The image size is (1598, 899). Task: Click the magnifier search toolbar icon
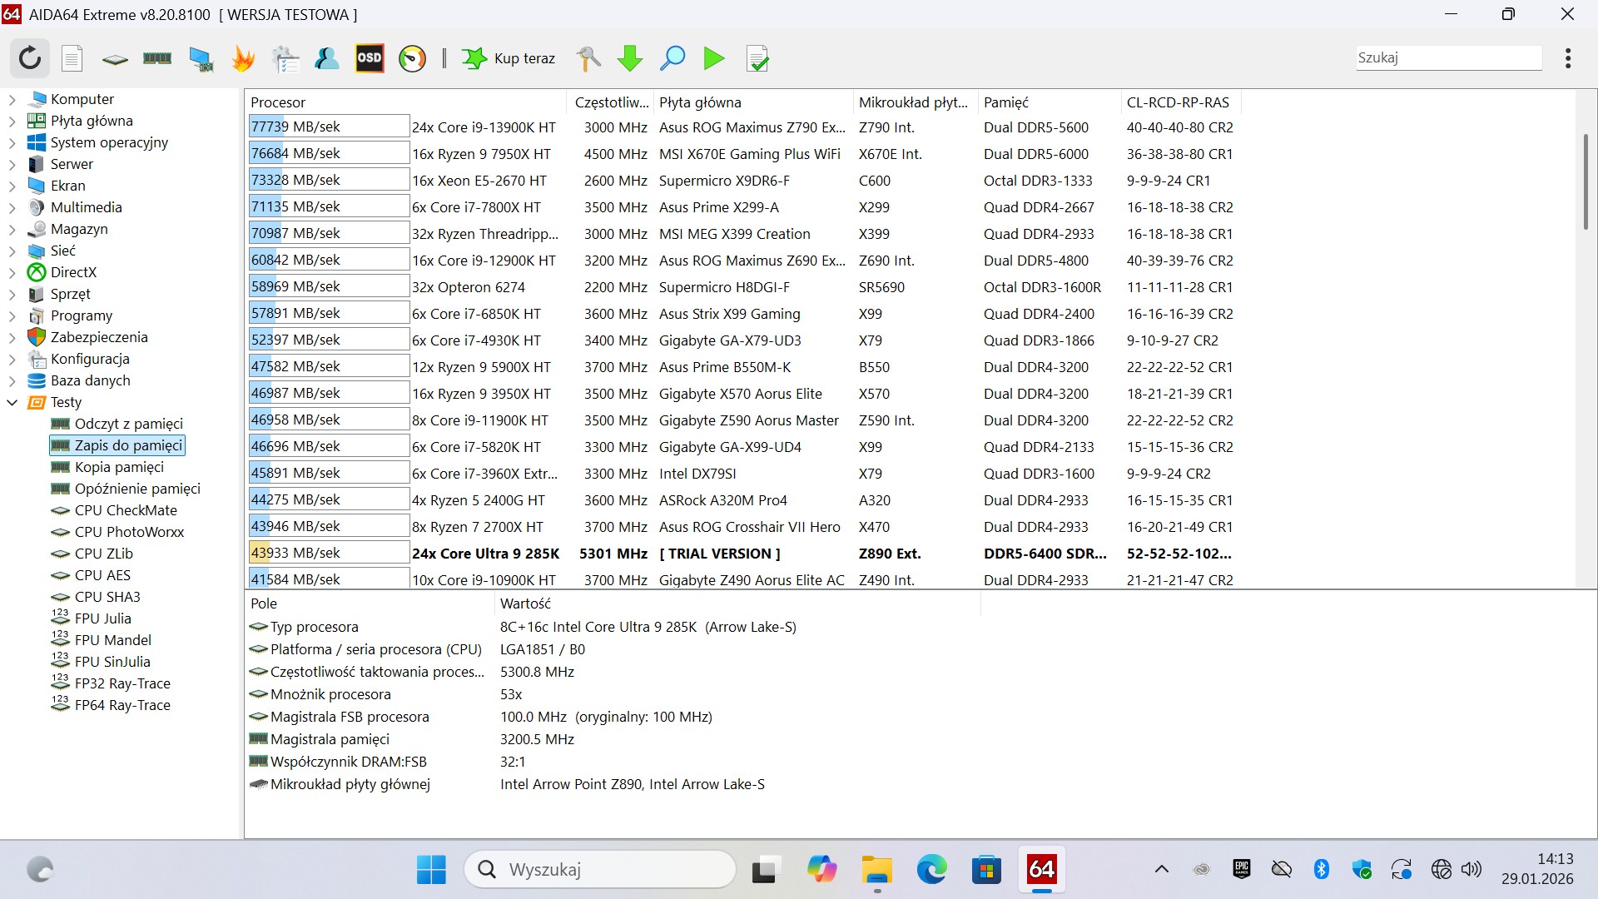click(x=672, y=58)
